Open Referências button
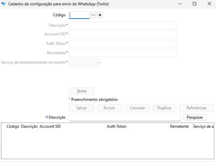 196,108
